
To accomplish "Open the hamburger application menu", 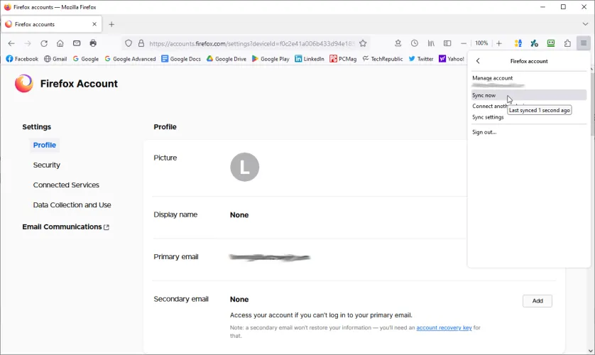I will coord(583,43).
